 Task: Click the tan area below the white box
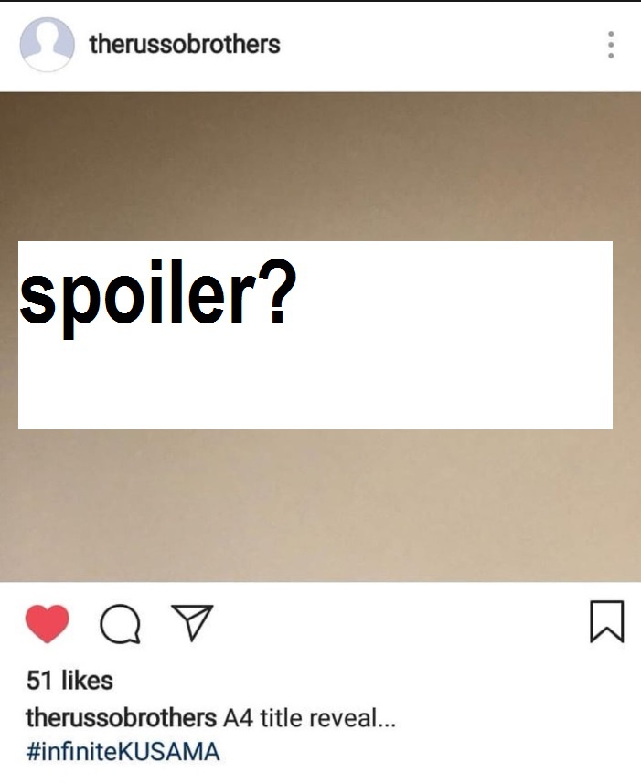(320, 505)
